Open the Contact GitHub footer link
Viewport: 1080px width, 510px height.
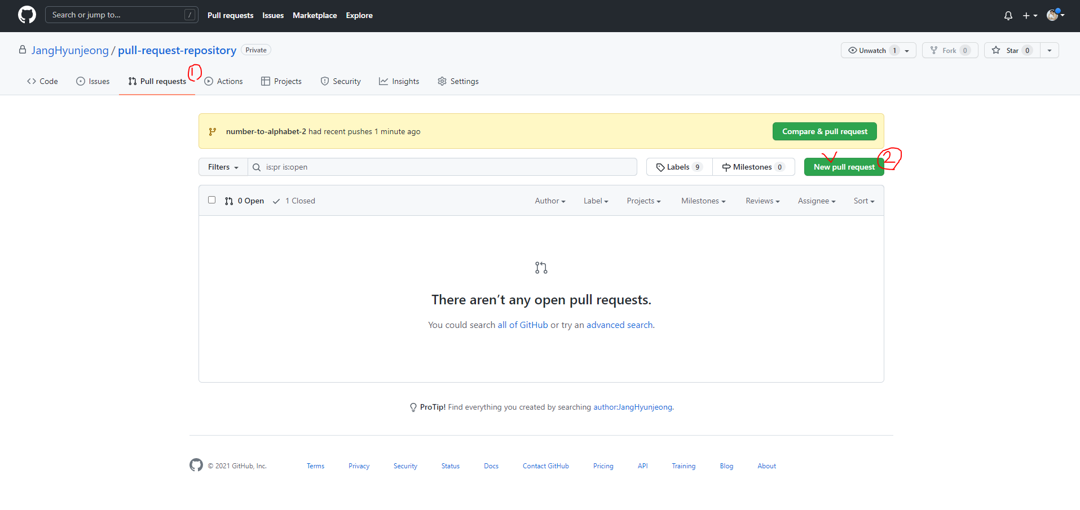[546, 466]
